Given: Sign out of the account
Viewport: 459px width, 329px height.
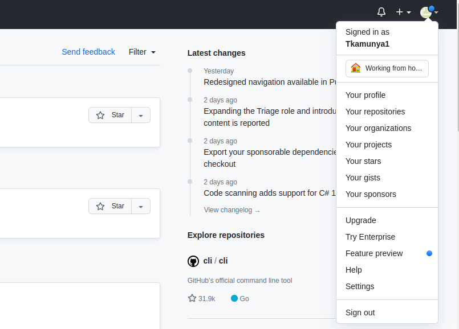Looking at the screenshot, I should click(387, 312).
